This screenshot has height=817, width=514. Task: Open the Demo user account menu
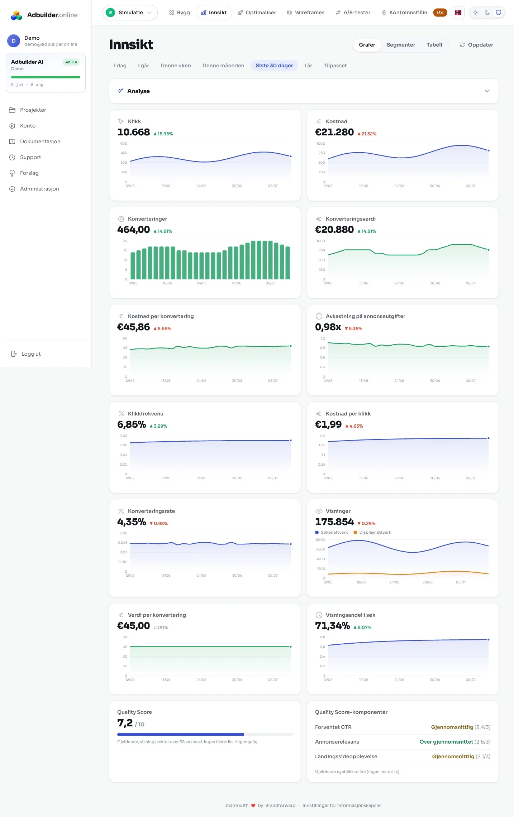(46, 41)
